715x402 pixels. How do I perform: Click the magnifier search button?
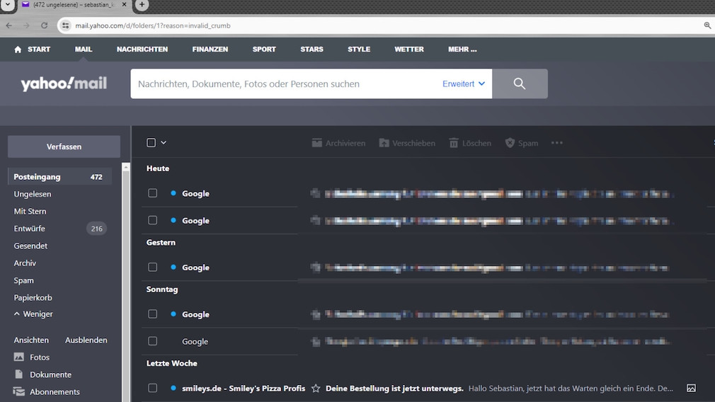(x=520, y=84)
